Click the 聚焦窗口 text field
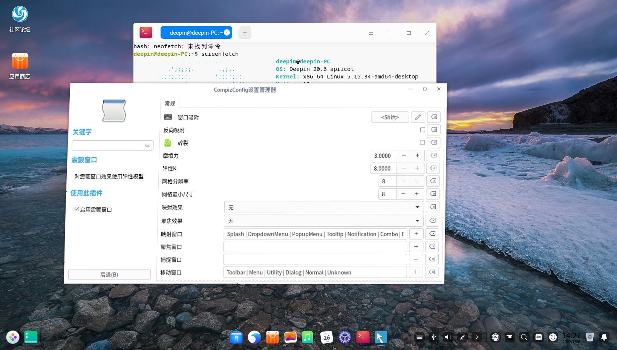This screenshot has height=350, width=617. click(315, 247)
